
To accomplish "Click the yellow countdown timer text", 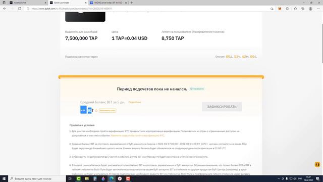I will click(241, 57).
